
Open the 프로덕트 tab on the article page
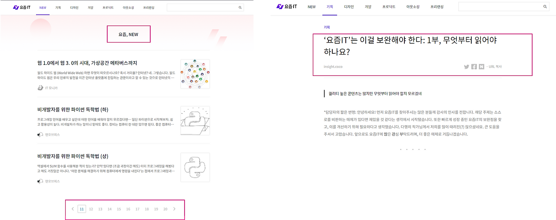pos(389,7)
